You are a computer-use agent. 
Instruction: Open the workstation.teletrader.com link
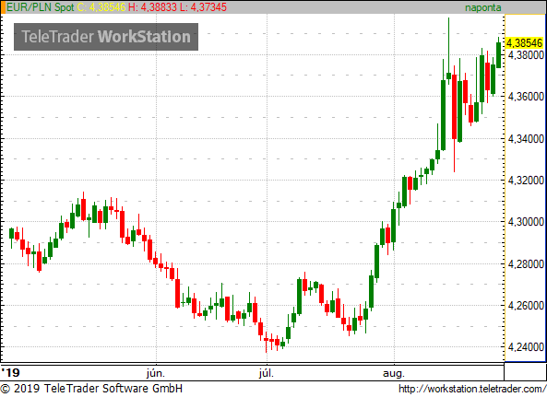pos(472,389)
